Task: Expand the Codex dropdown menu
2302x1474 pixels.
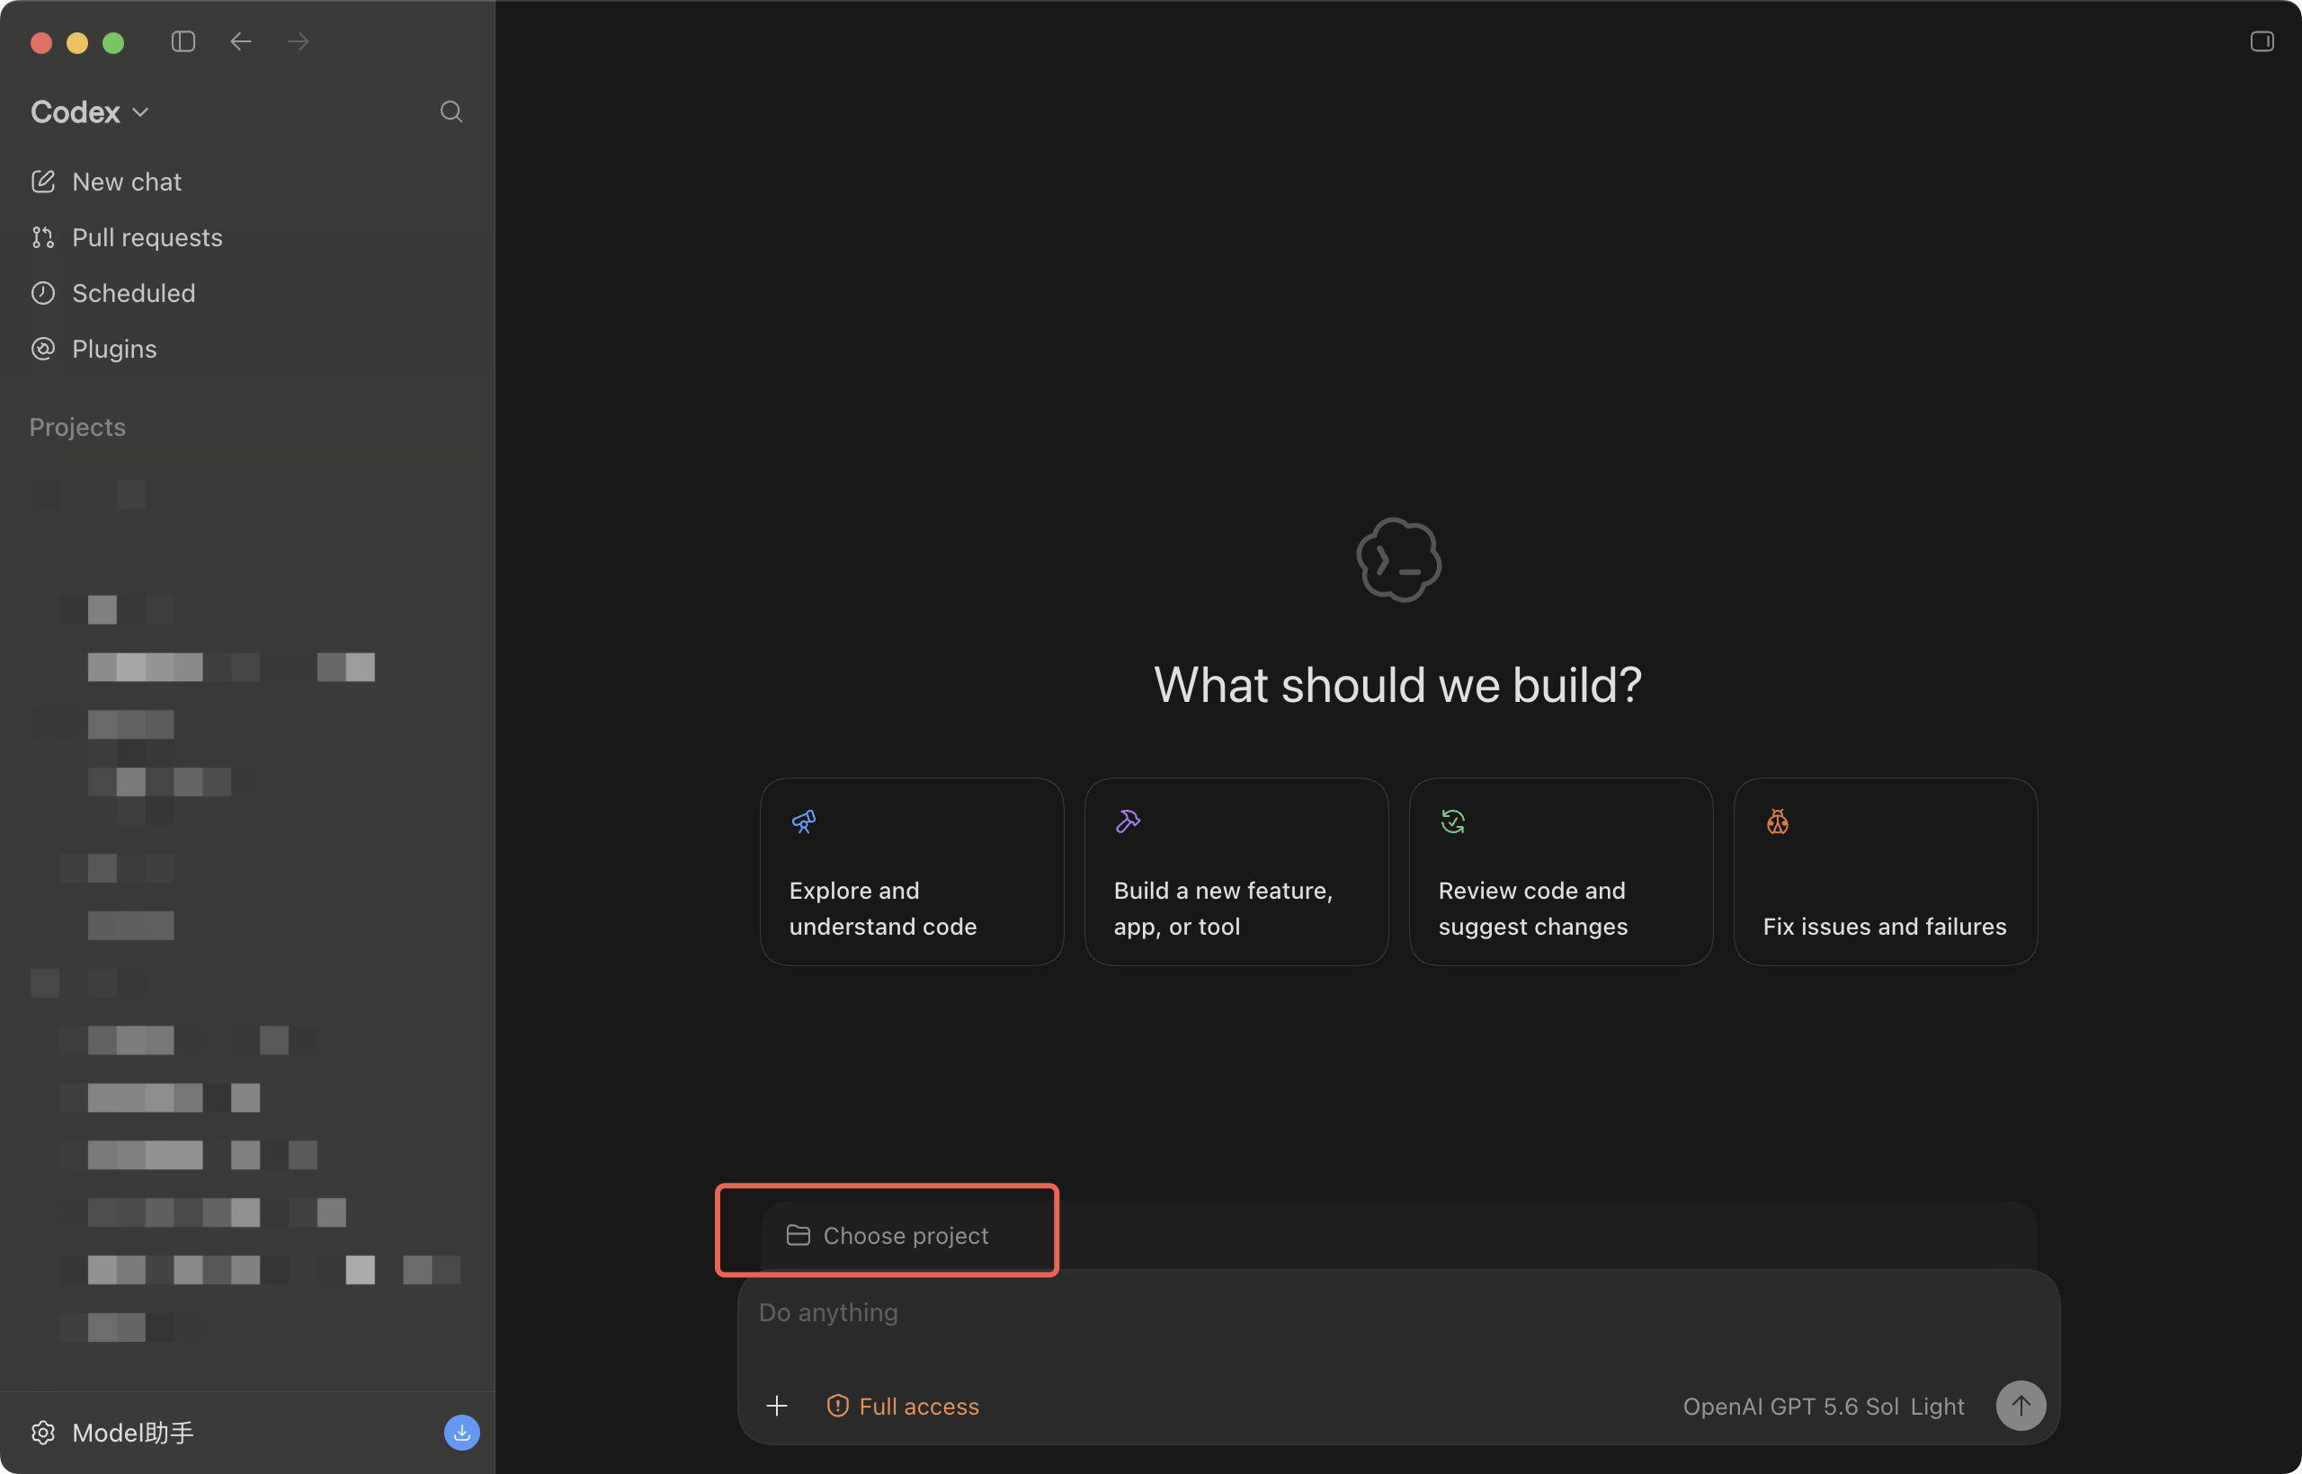Action: point(89,112)
